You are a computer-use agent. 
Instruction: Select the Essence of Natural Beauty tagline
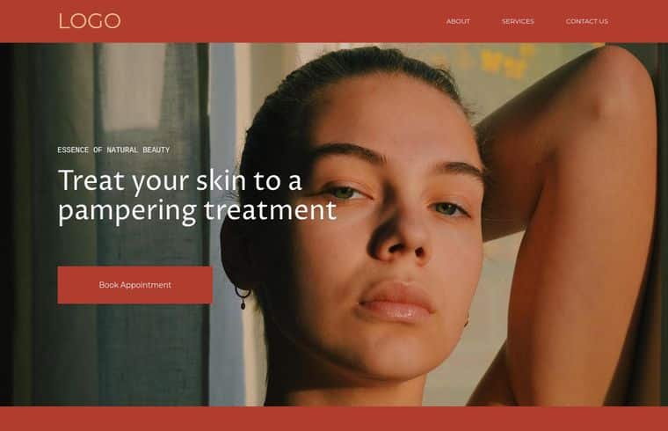click(x=113, y=150)
